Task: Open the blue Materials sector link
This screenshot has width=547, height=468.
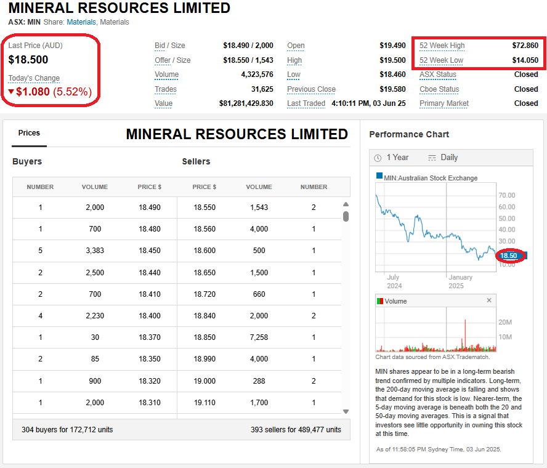Action: (81, 22)
